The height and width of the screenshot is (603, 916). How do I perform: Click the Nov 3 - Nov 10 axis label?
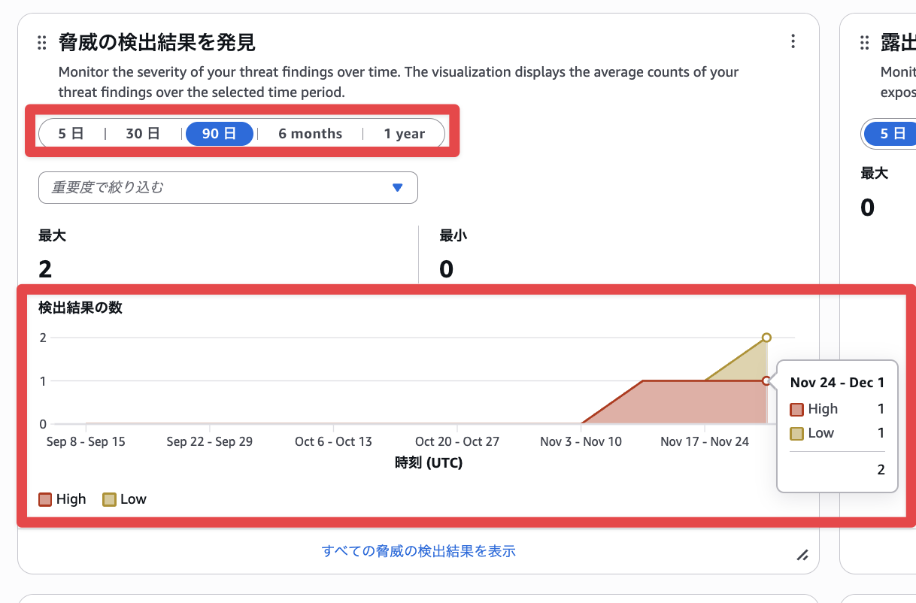pos(581,441)
